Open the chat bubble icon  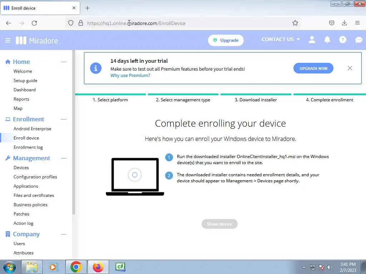[x=358, y=40]
